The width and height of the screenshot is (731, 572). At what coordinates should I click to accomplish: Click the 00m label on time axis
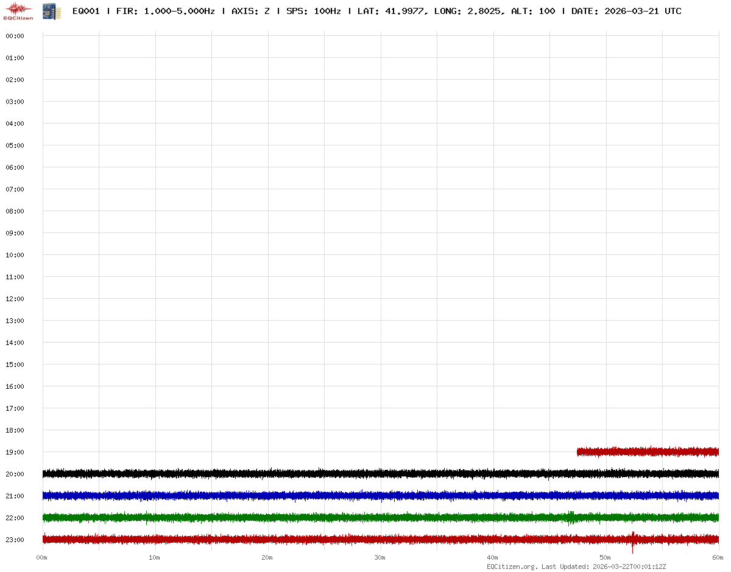pos(42,557)
